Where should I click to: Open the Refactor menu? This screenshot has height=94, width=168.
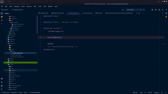[x=29, y=6]
